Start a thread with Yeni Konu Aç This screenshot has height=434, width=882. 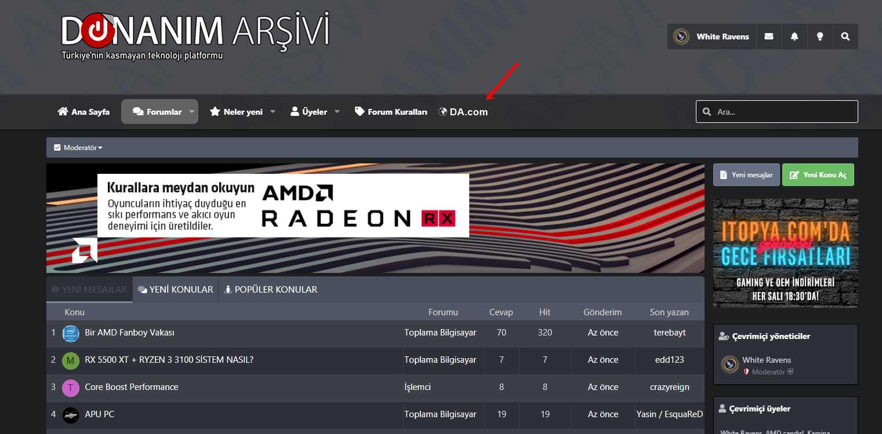coord(818,174)
